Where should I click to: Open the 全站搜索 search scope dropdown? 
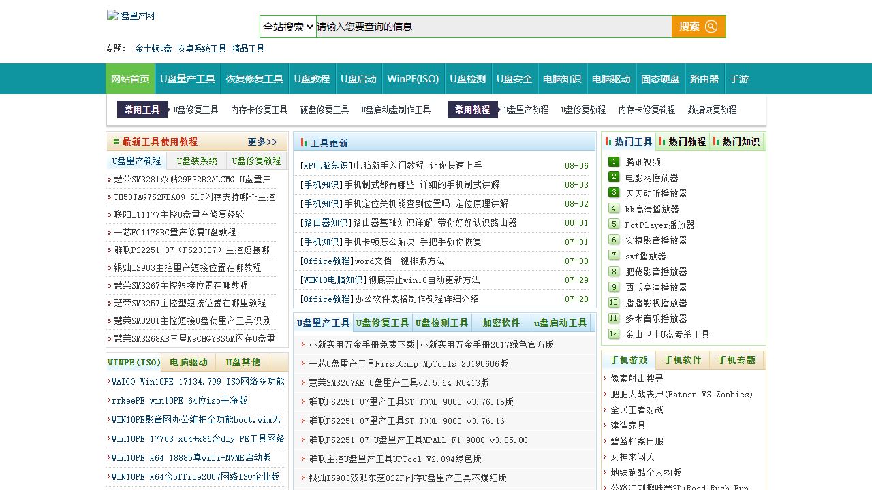pyautogui.click(x=288, y=27)
